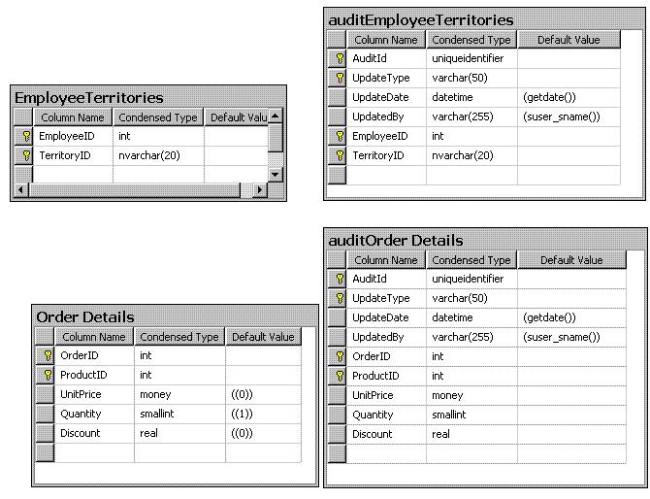Select the UpdateType key icon in auditOrder Details

tap(339, 298)
